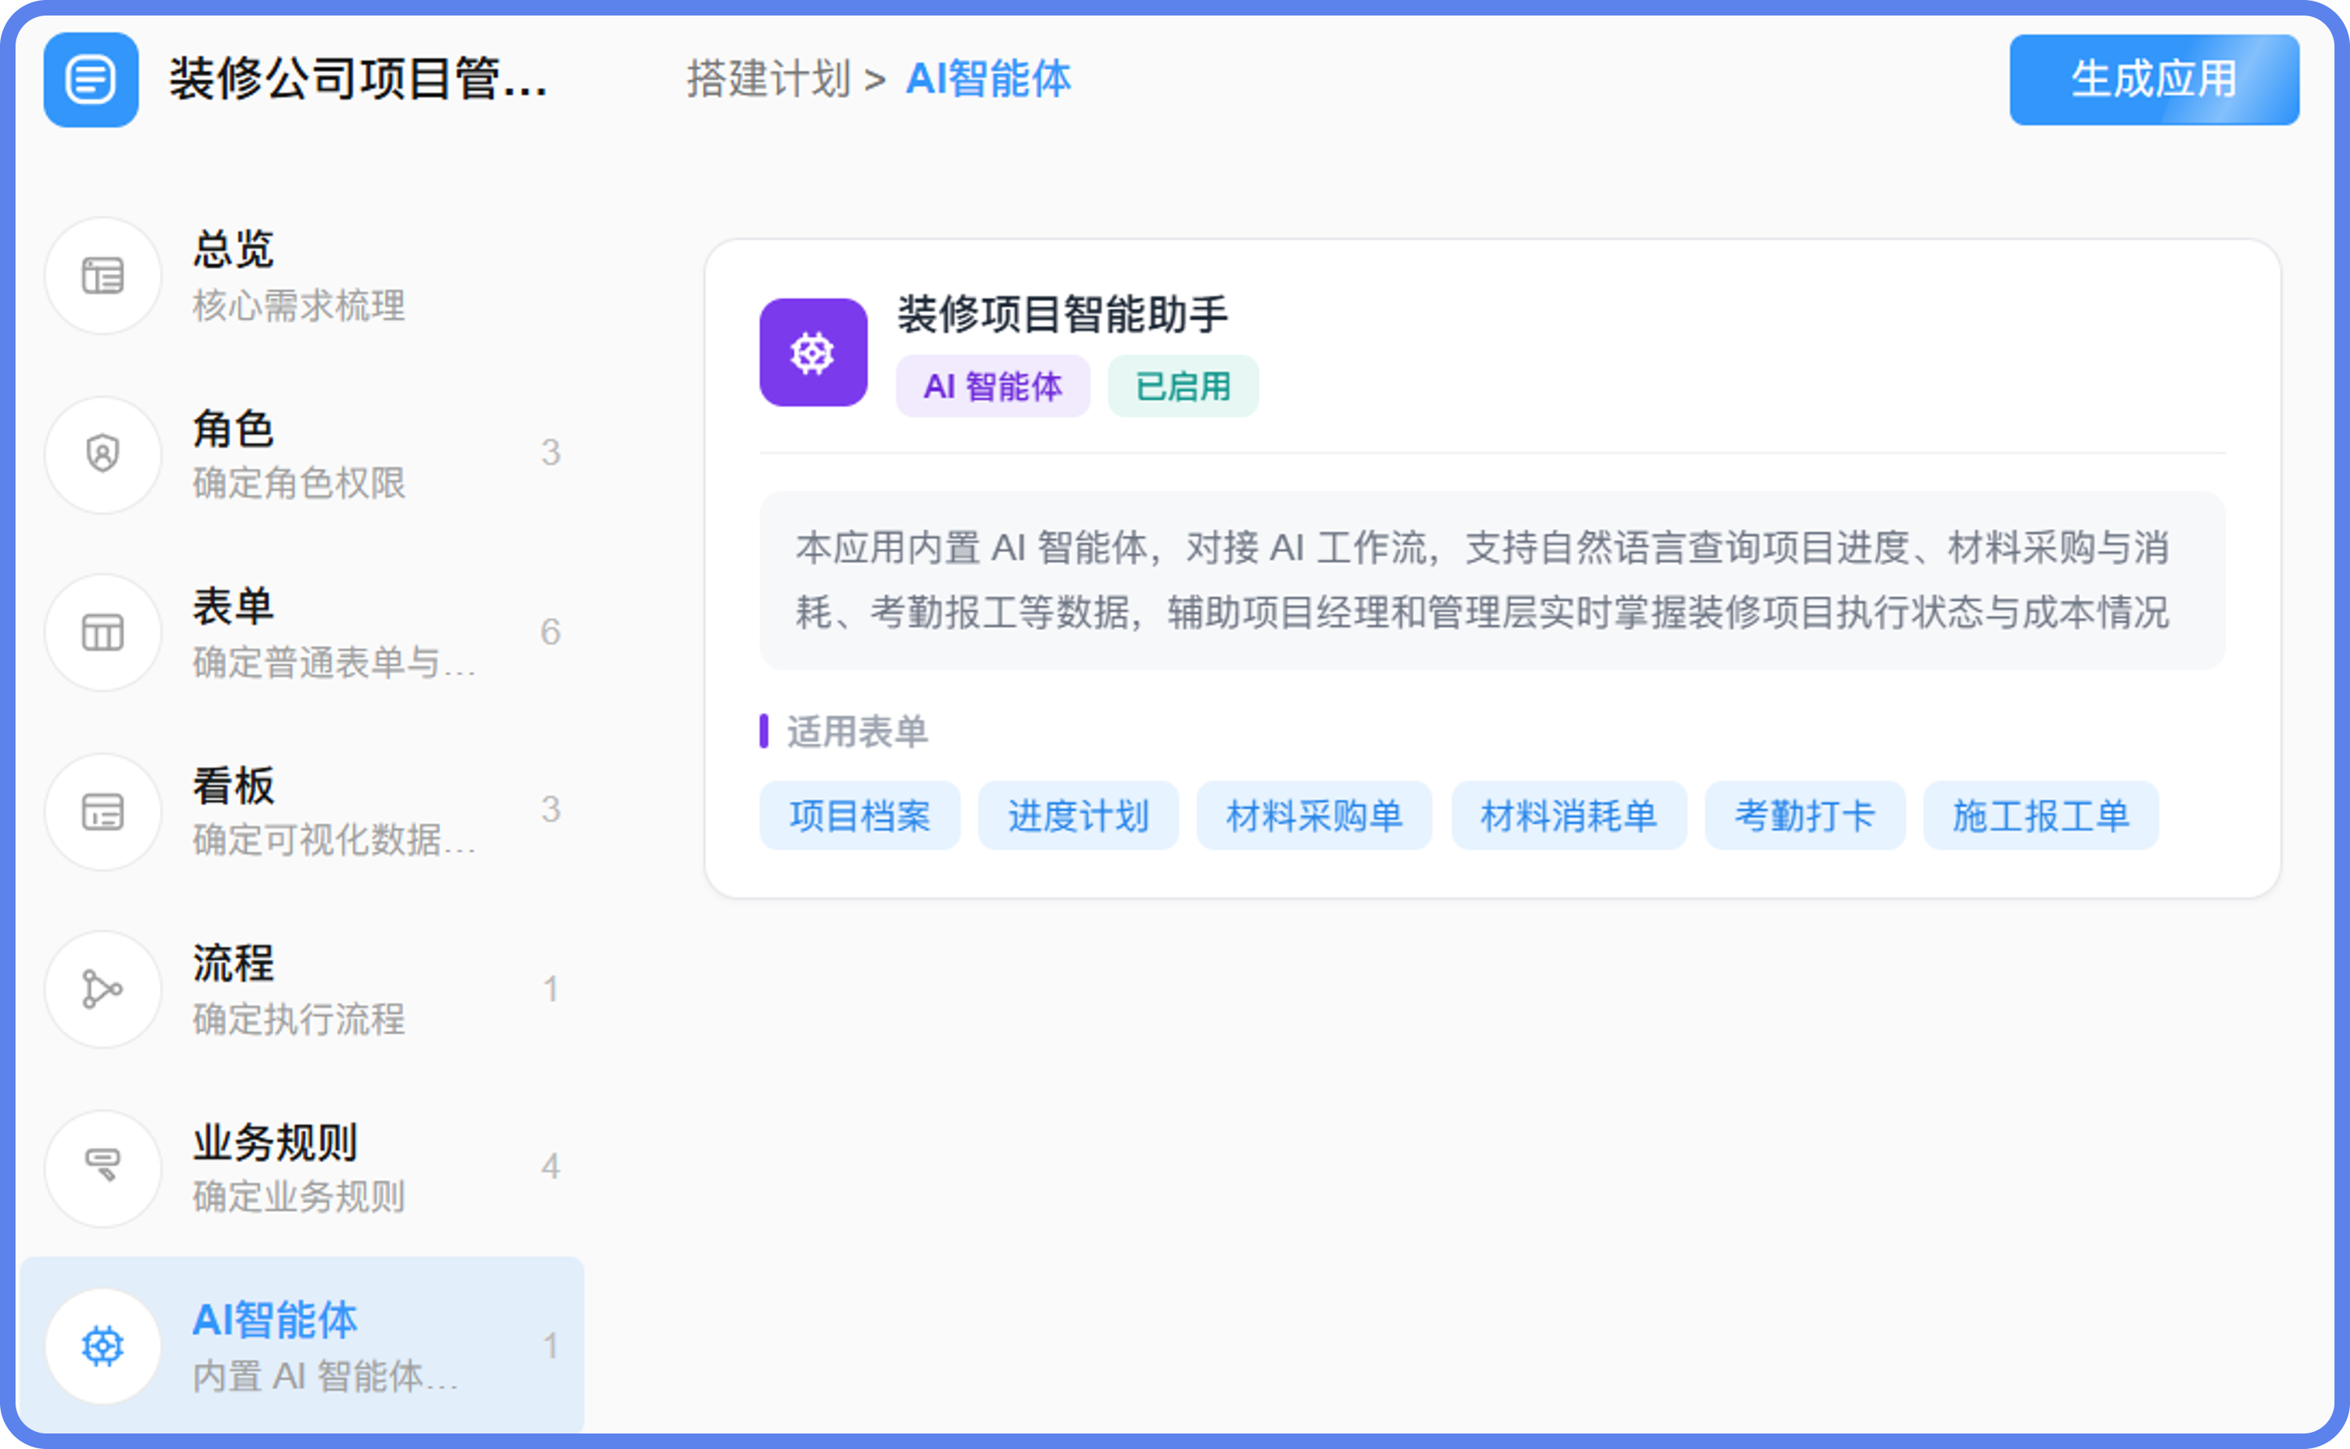Go to the 流程 sidebar section

click(302, 989)
